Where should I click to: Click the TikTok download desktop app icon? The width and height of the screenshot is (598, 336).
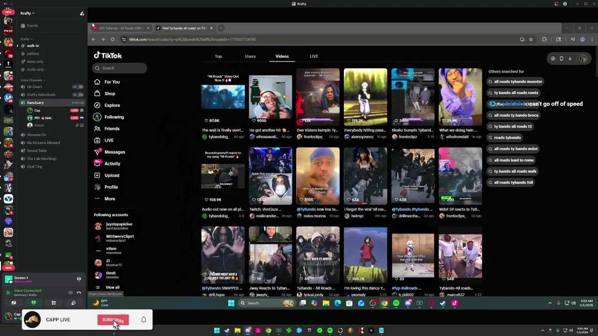point(570,58)
